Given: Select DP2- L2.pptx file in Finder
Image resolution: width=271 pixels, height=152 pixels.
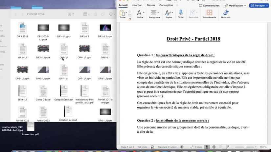Looking at the screenshot, I should pyautogui.click(x=105, y=30).
